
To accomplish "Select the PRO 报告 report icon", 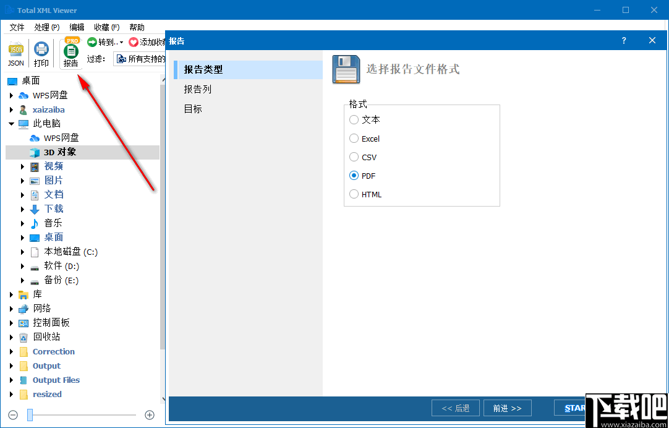I will pos(70,53).
